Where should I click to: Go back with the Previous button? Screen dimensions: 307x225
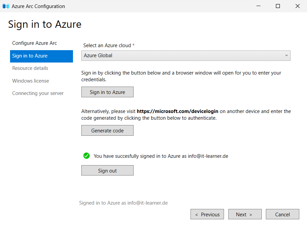tap(207, 214)
